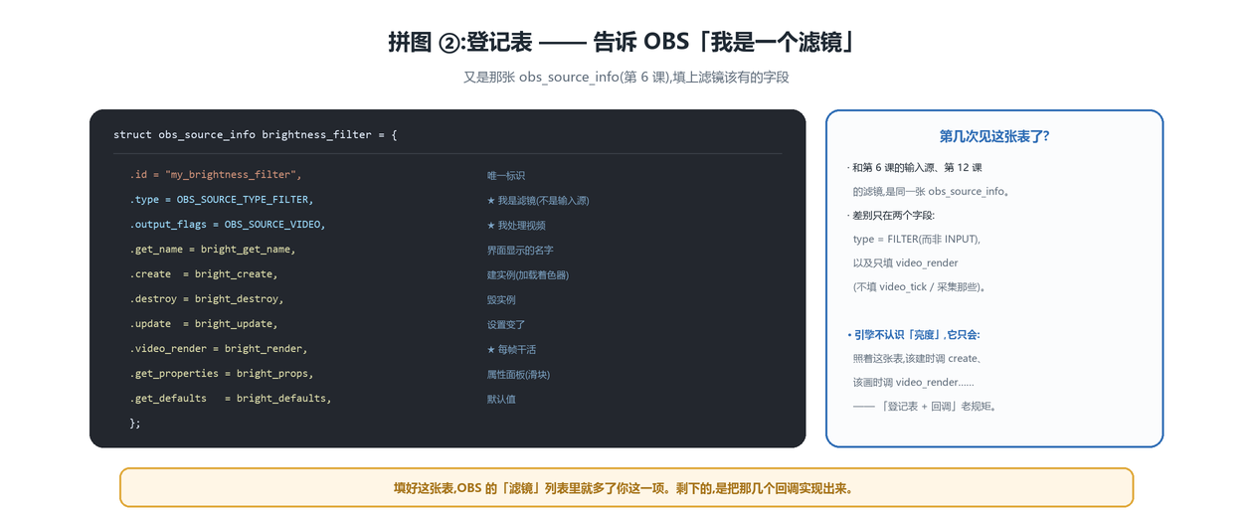Click the comment 属性面板(滑块)
The width and height of the screenshot is (1253, 517).
[x=518, y=375]
